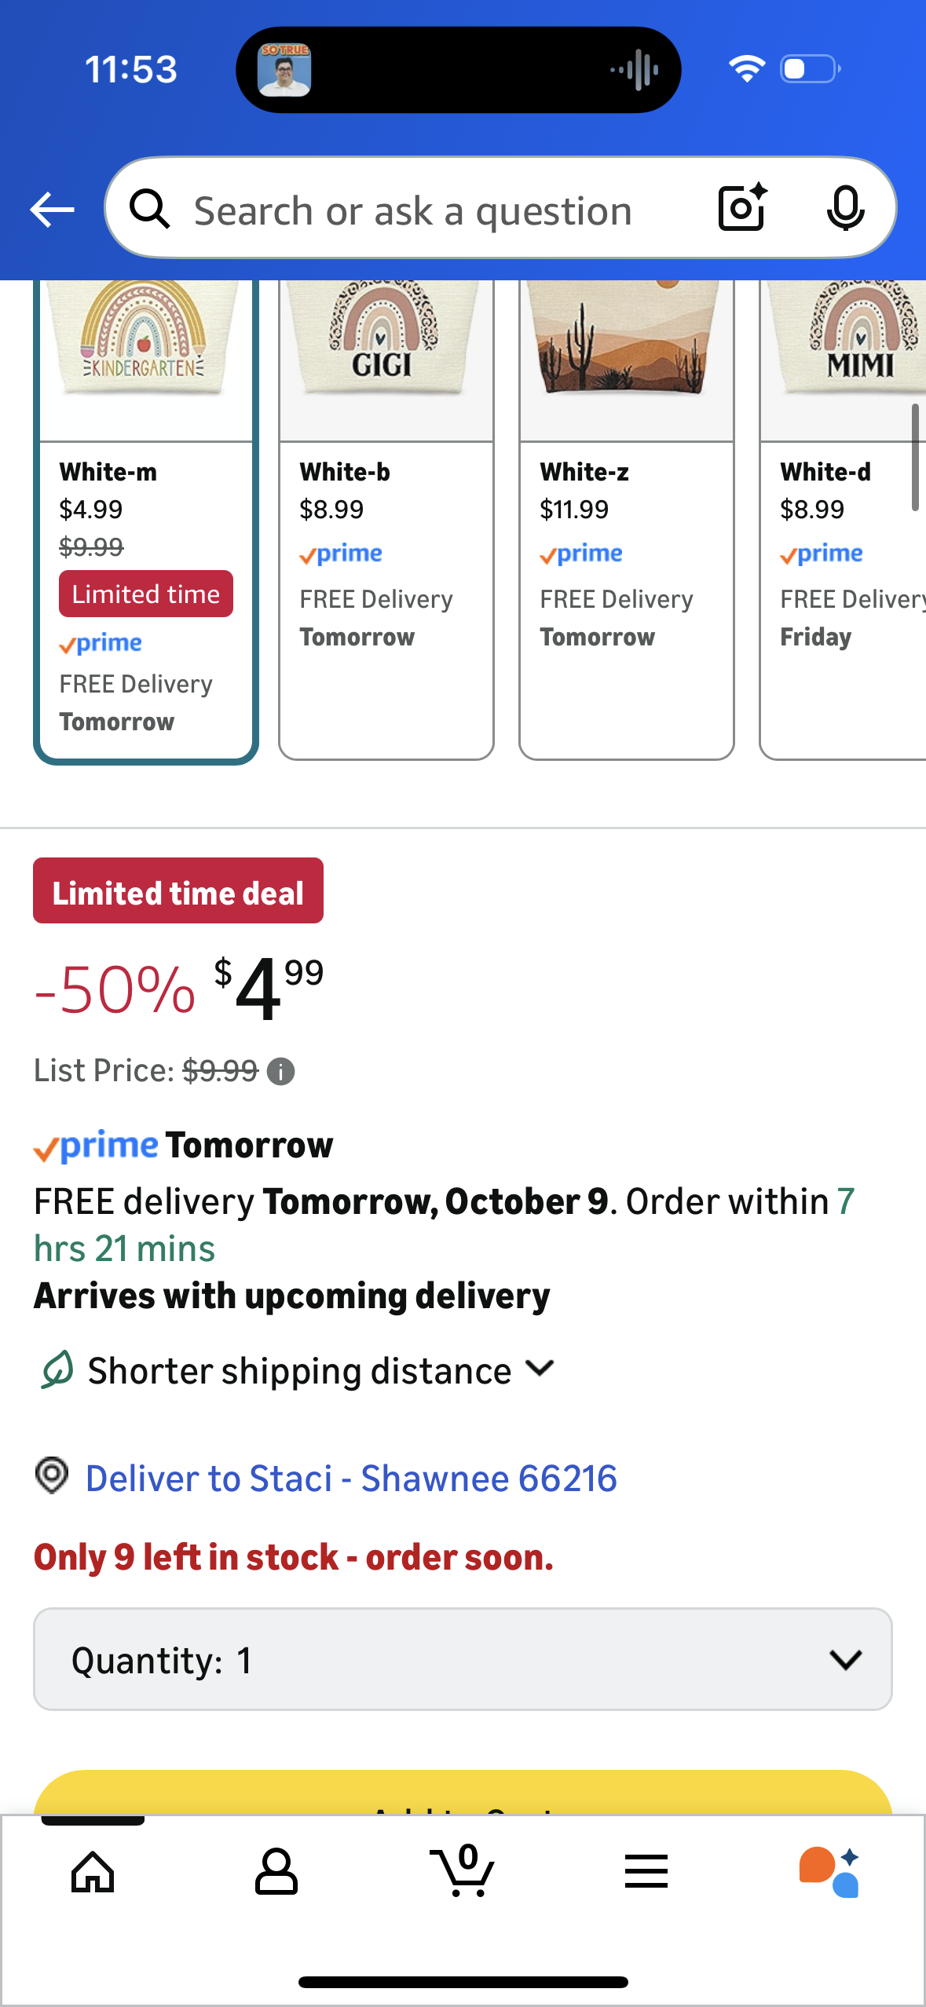Open the hamburger menu tab
926x2007 pixels.
[646, 1872]
